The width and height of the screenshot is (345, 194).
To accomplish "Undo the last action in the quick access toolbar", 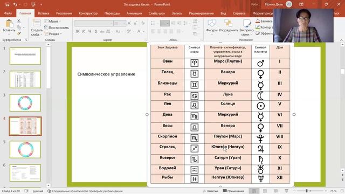I will [15, 4].
